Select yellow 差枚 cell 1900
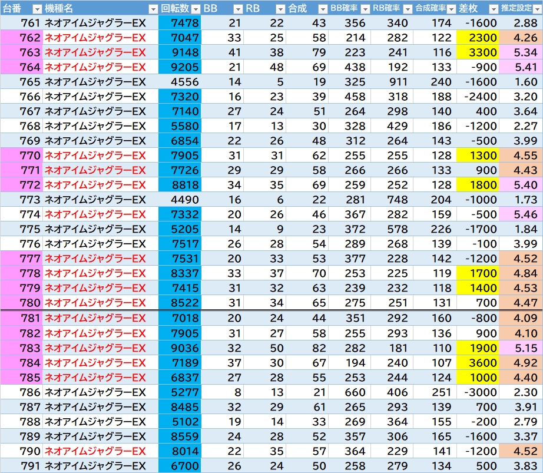Viewport: 543px width, 473px height. coord(478,348)
